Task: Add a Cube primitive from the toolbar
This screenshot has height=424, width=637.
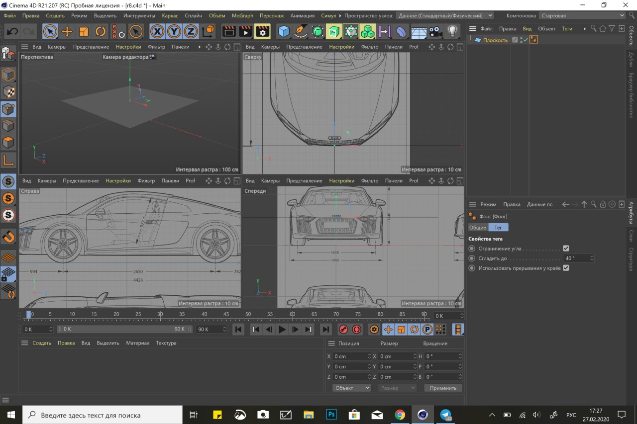Action: click(284, 32)
